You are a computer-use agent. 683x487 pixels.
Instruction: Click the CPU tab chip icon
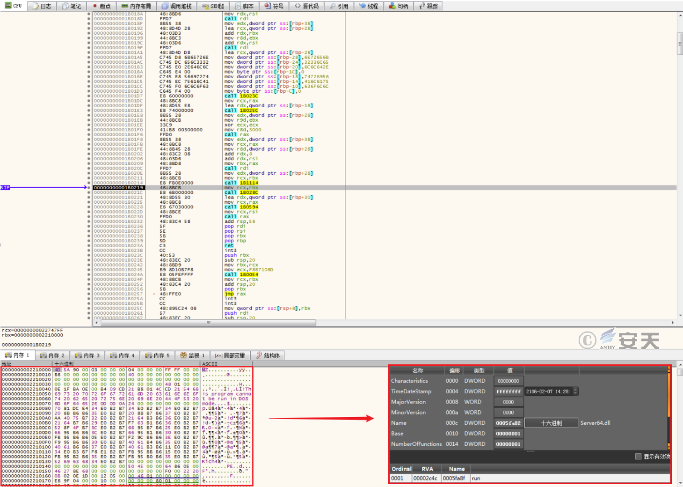8,6
